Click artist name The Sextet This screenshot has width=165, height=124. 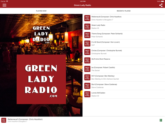point(95,71)
